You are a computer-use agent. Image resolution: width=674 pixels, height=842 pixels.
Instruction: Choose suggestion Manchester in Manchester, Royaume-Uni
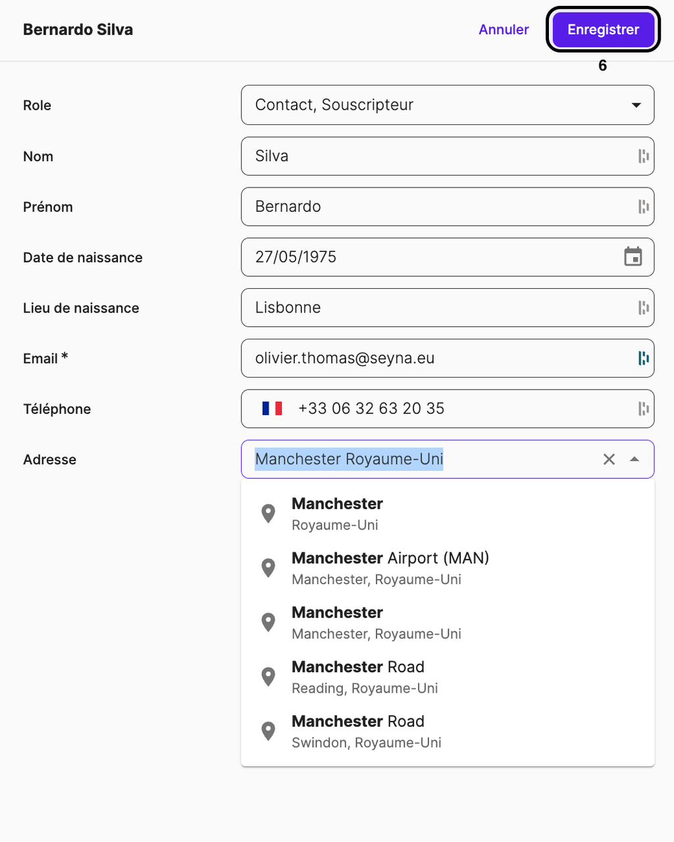448,622
